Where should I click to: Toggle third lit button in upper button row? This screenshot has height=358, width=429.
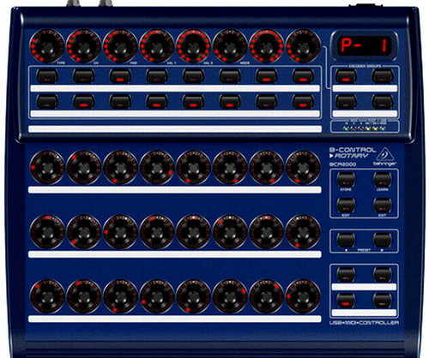coord(120,76)
